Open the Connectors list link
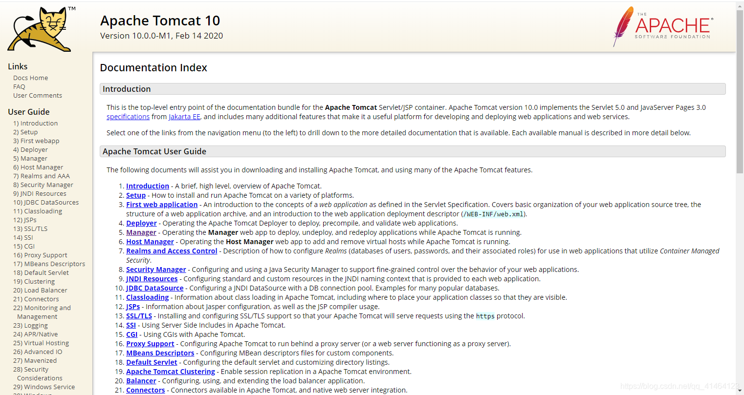Screen dimensions: 744x395 coord(146,390)
